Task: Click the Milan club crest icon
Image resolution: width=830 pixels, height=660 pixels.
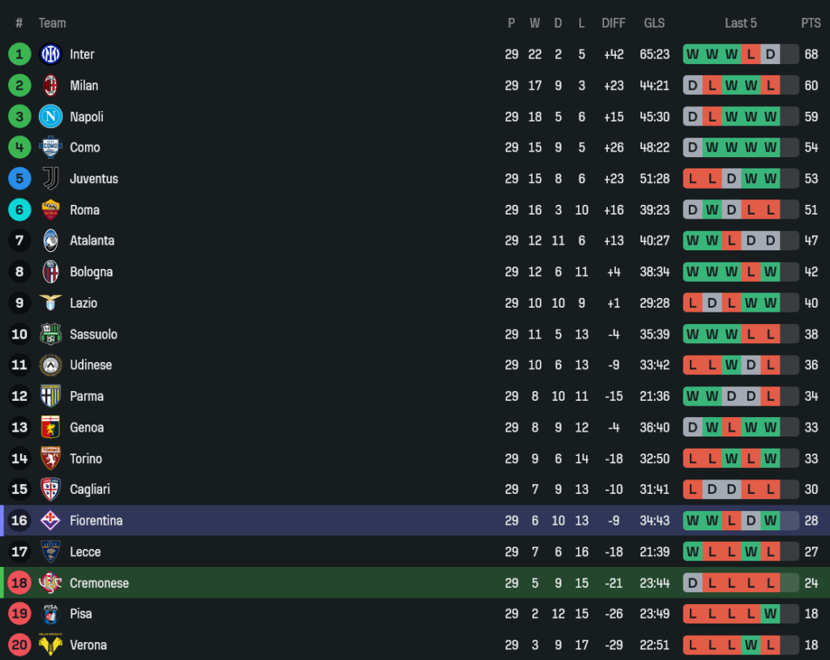Action: (x=50, y=85)
